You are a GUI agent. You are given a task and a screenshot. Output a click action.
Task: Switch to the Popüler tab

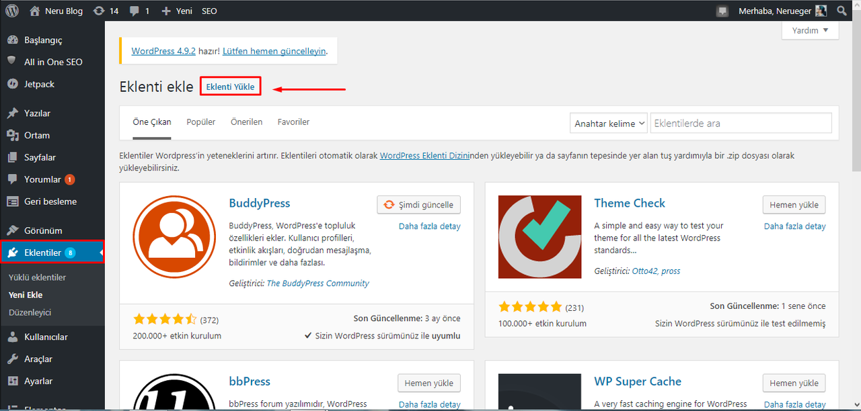pos(201,122)
